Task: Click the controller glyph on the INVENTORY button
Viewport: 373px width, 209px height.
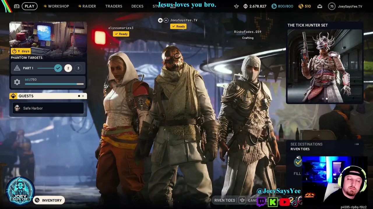Action: [x=37, y=200]
